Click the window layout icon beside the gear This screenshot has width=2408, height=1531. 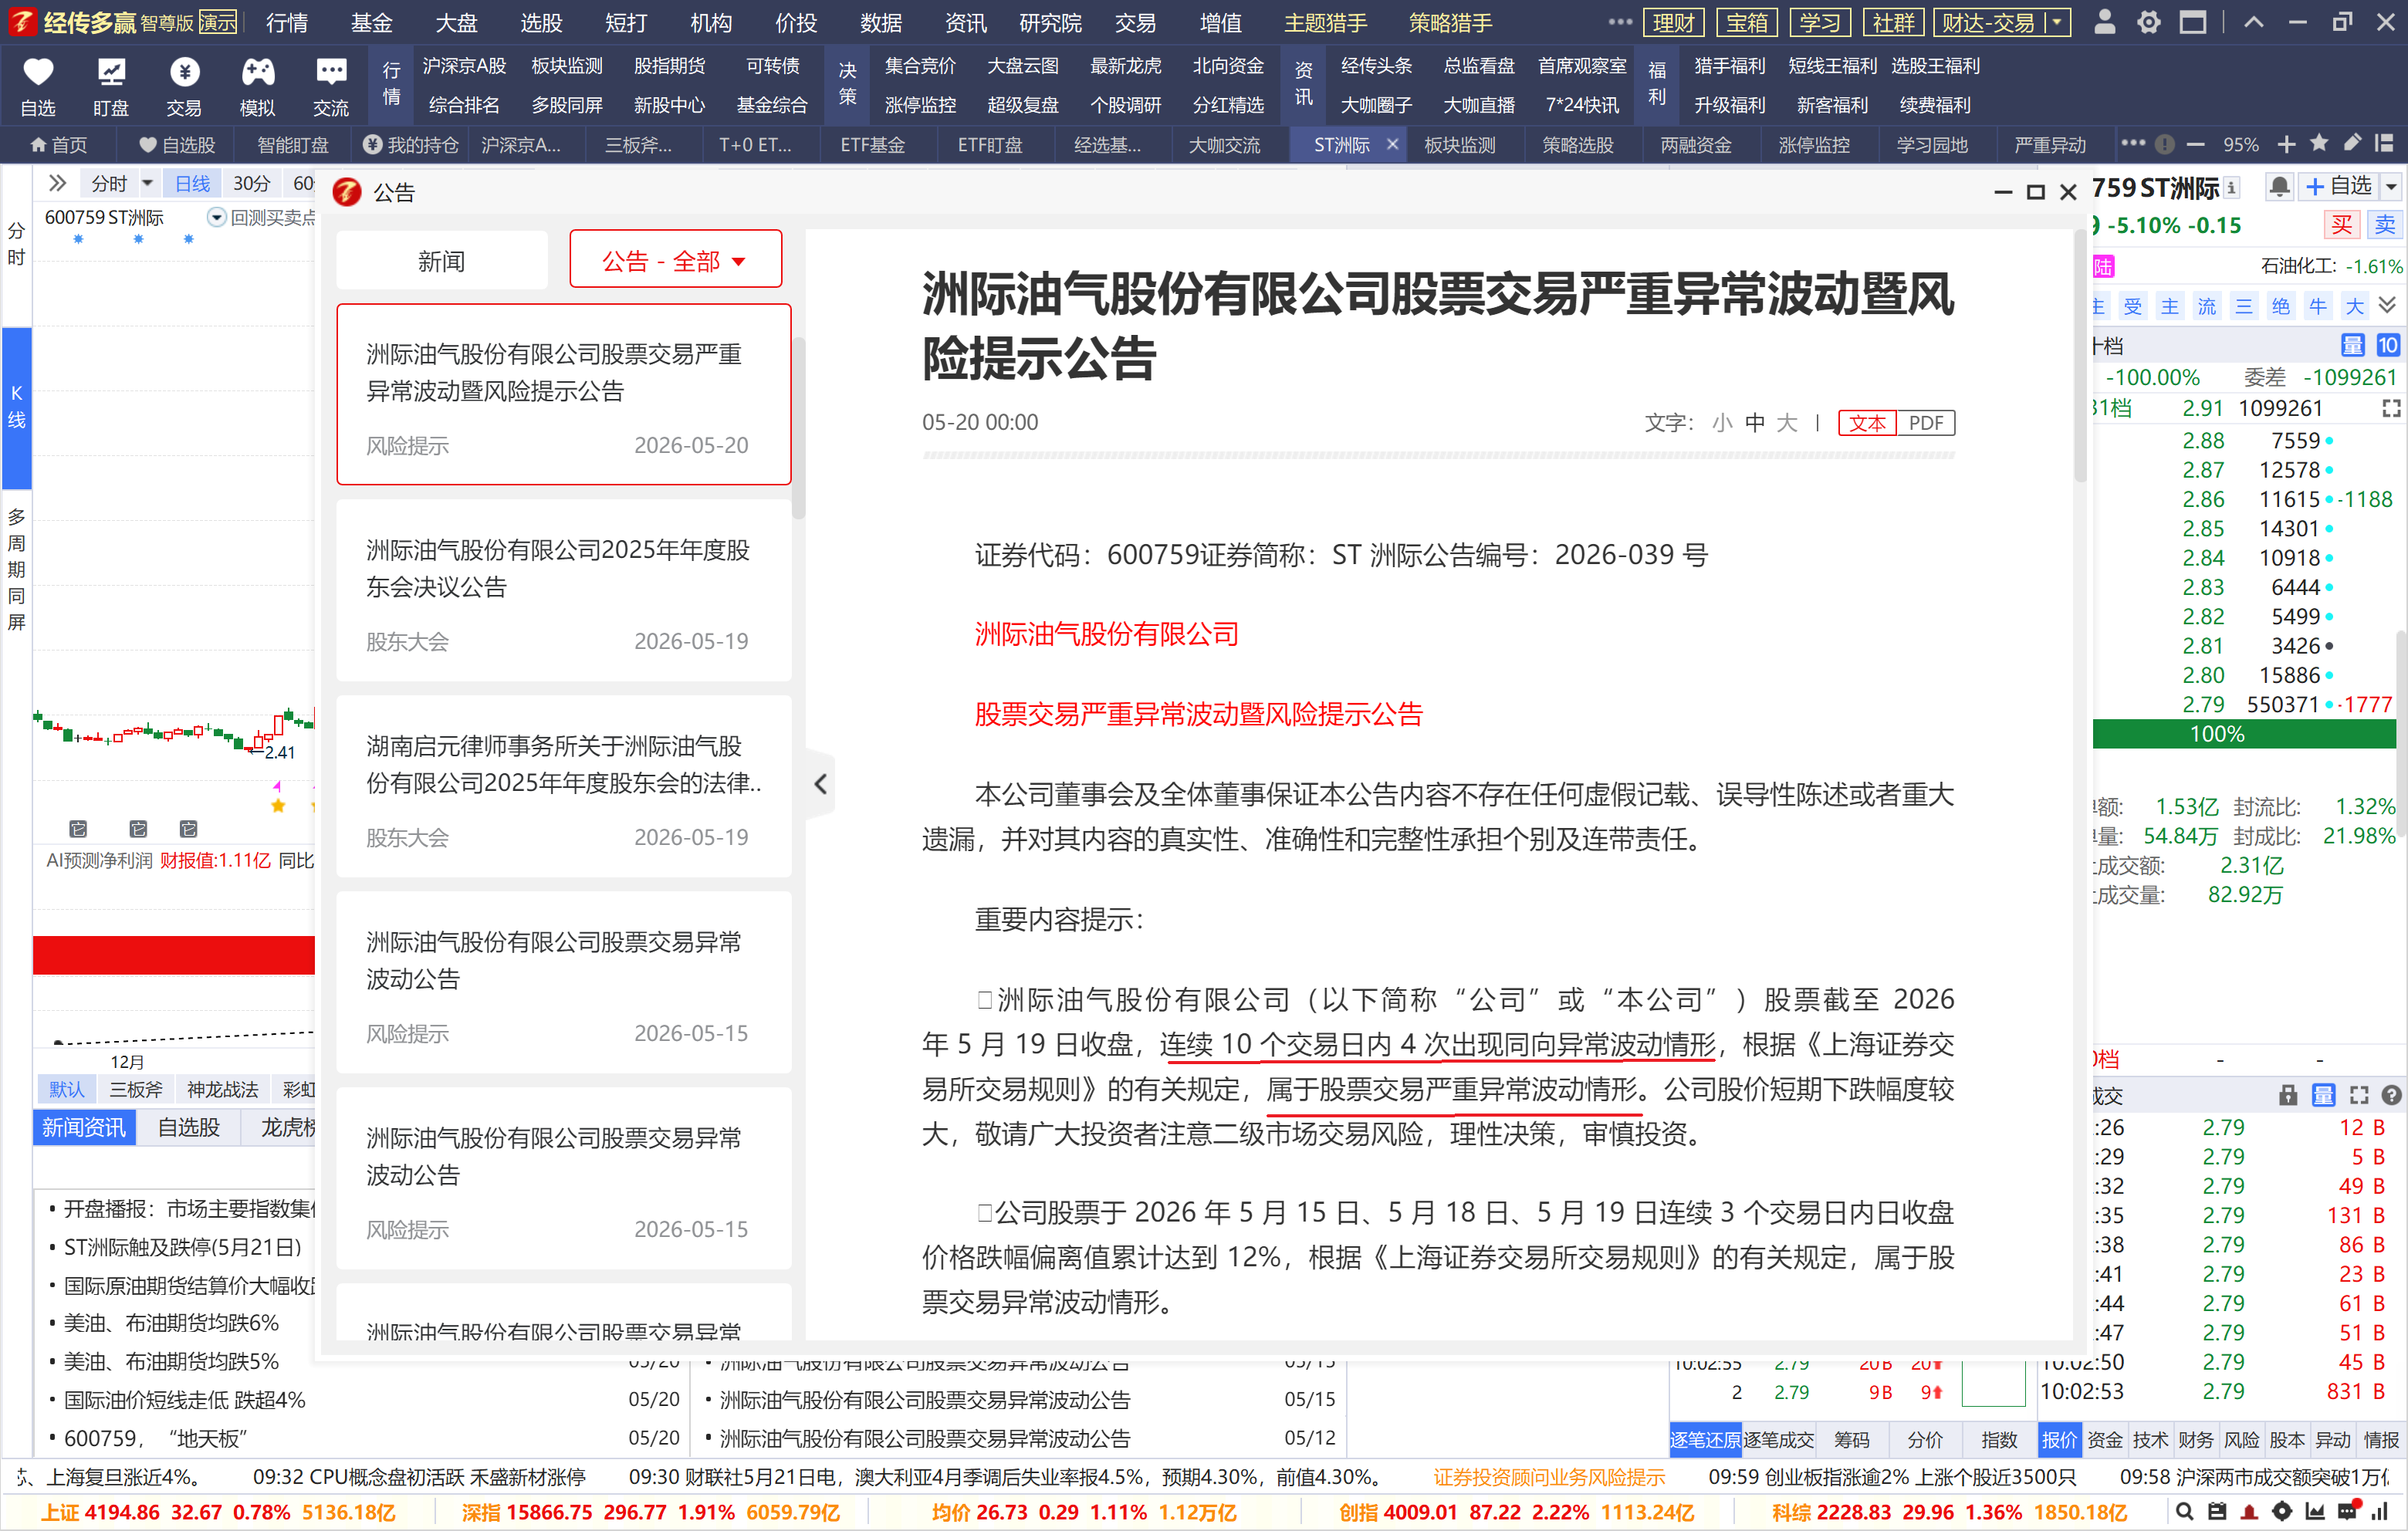click(2193, 22)
